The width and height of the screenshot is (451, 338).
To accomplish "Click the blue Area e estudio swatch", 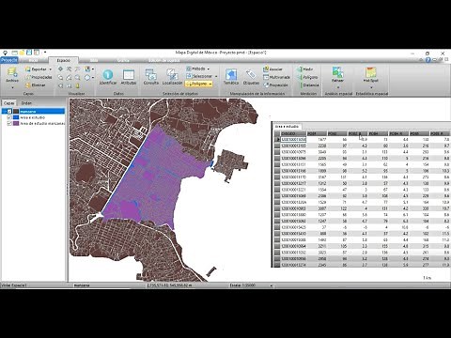I will click(x=16, y=117).
